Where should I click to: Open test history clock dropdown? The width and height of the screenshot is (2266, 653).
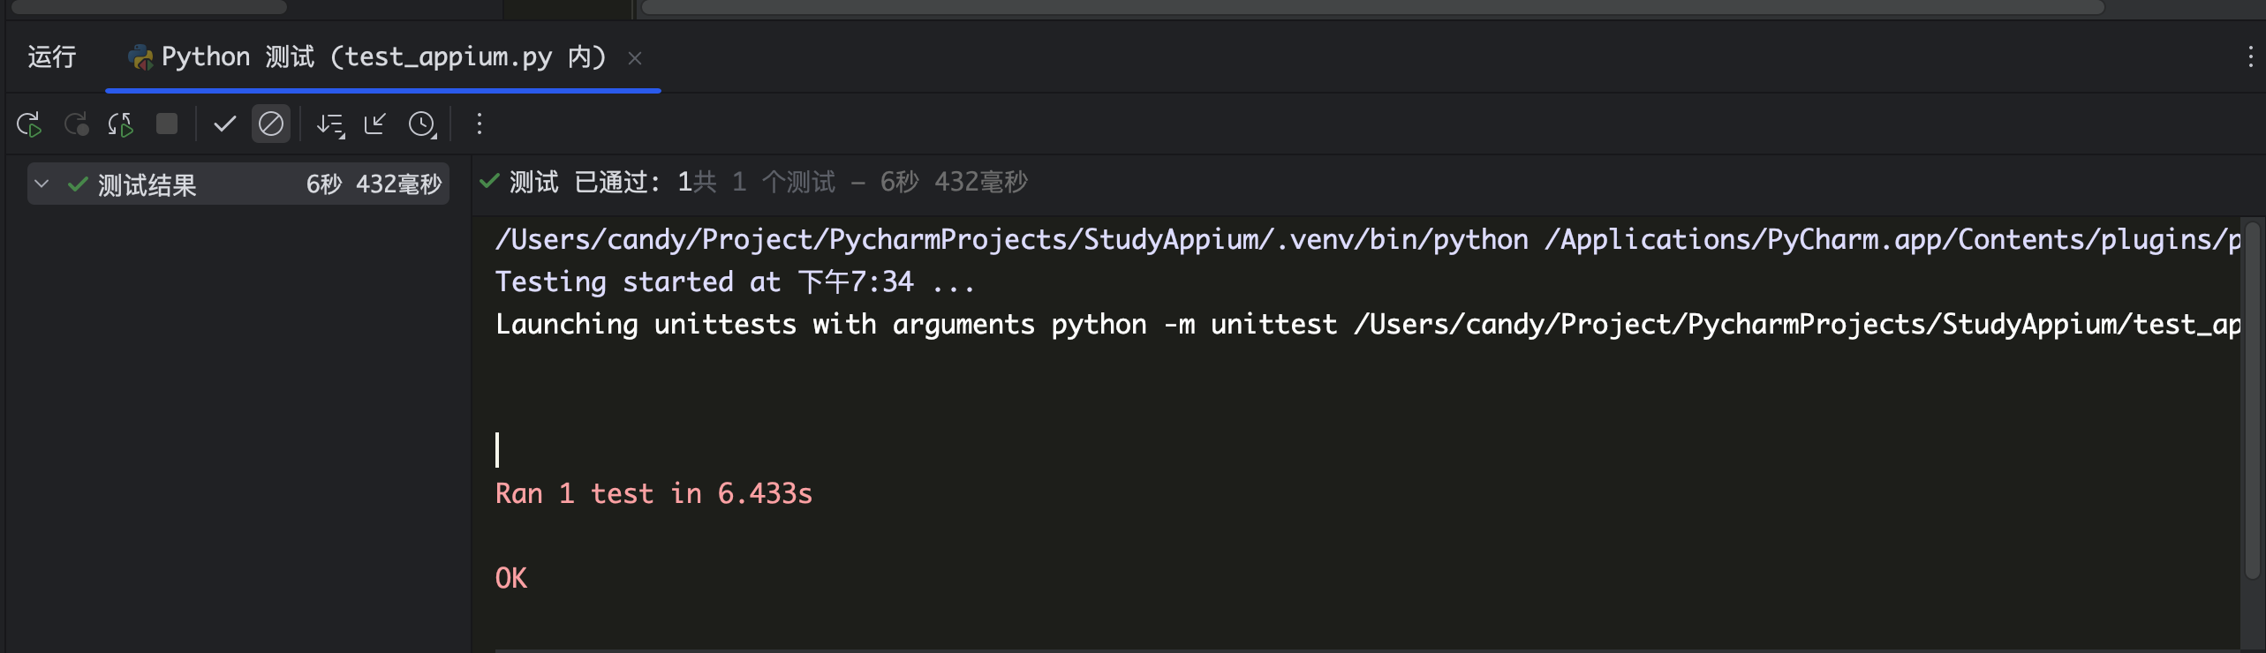(422, 124)
